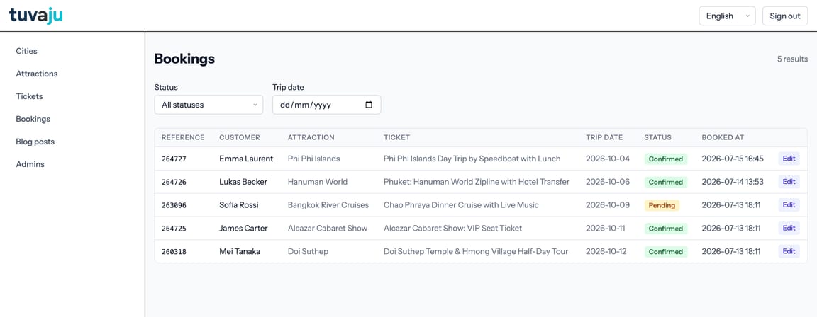Click the Bangkok River Cruises attraction cell

pyautogui.click(x=328, y=204)
